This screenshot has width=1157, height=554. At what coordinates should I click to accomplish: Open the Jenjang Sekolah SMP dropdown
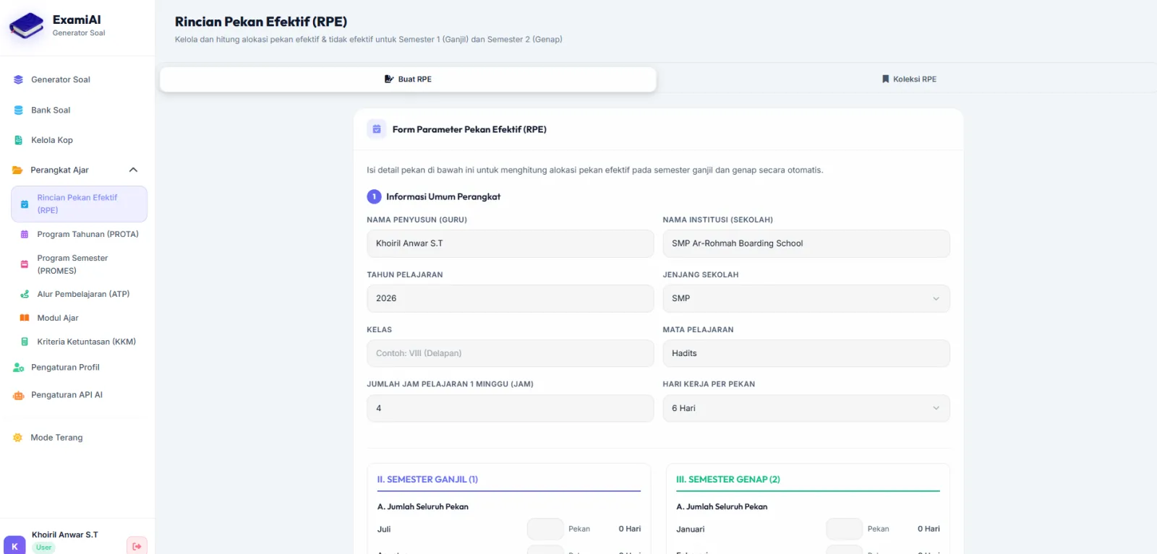(806, 298)
